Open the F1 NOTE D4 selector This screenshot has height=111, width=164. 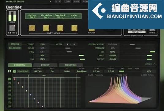point(52,71)
